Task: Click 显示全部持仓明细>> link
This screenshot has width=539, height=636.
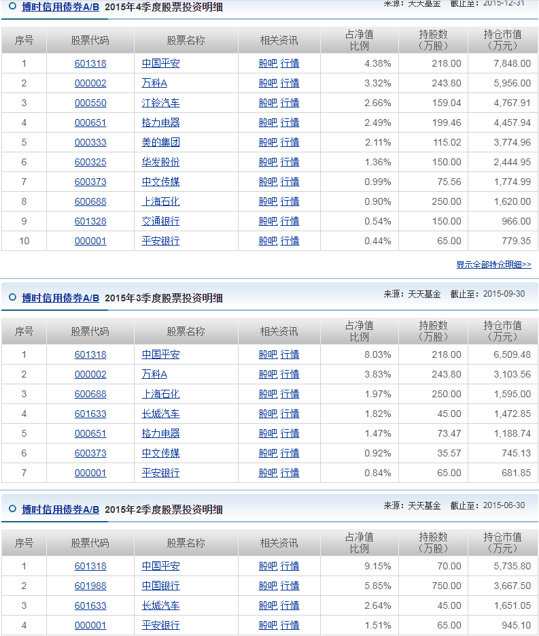Action: [x=493, y=265]
